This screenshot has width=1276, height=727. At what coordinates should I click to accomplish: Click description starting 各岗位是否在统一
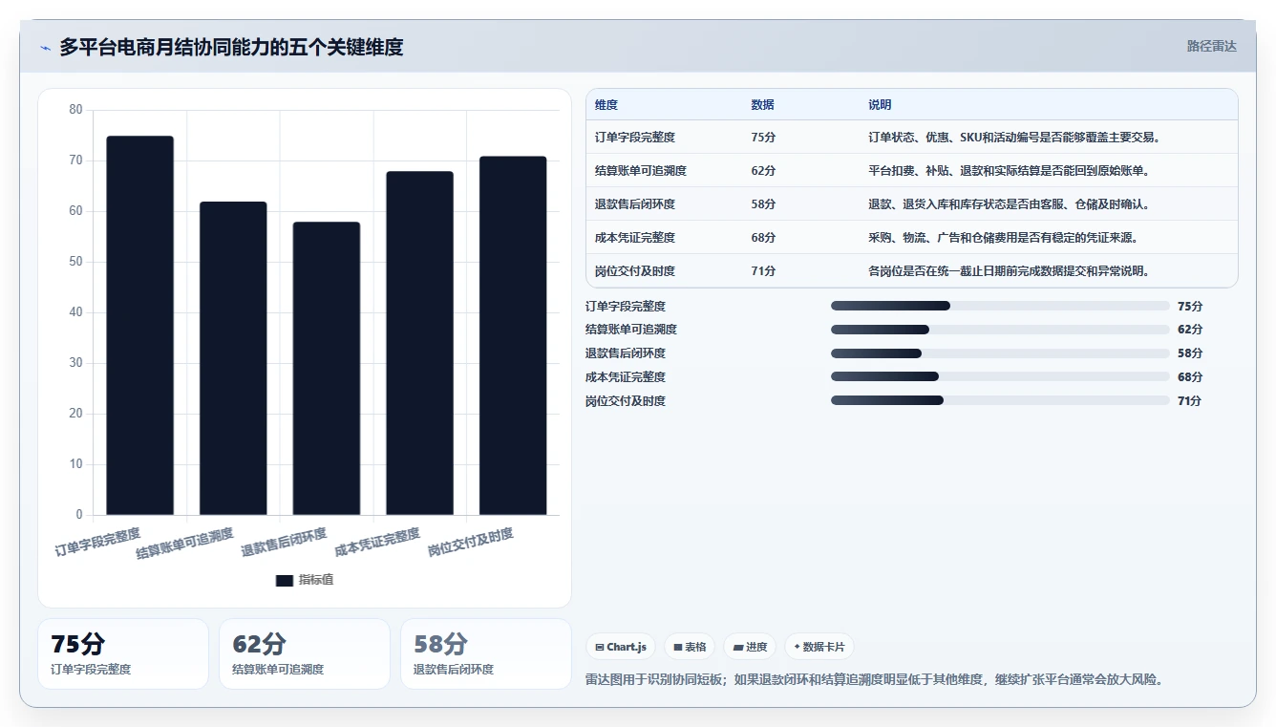pos(1009,271)
